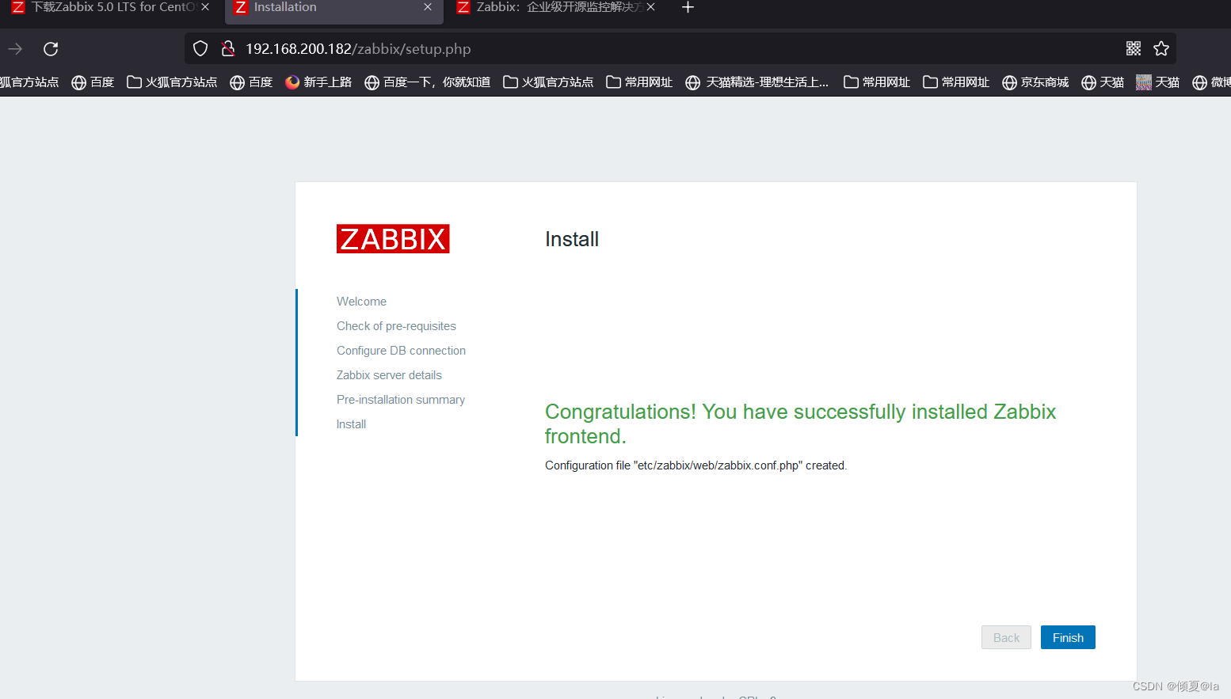Click the forward navigation arrow
This screenshot has width=1231, height=699.
coord(15,49)
